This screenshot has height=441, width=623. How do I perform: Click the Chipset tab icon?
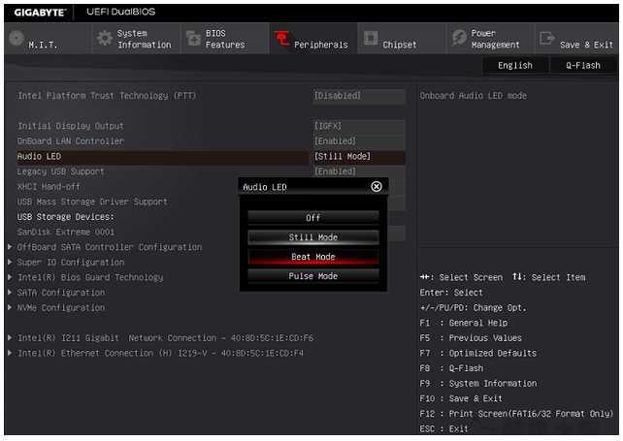(370, 39)
